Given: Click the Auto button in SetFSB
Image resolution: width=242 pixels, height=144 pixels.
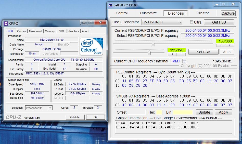Looking at the screenshot, I should coord(227,52).
